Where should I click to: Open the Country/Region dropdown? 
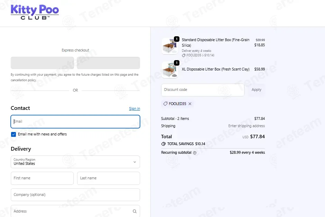click(75, 162)
